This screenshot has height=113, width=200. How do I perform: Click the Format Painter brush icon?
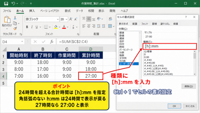pyautogui.click(x=15, y=29)
